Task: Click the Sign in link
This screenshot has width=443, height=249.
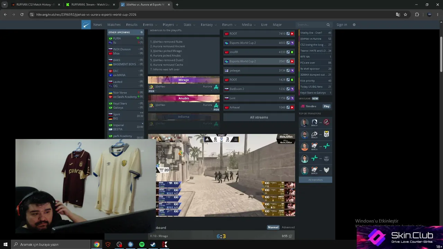Action: click(342, 25)
